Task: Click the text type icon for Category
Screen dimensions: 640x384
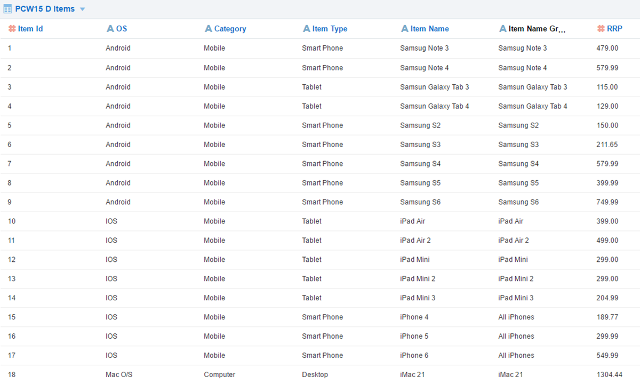Action: click(209, 29)
